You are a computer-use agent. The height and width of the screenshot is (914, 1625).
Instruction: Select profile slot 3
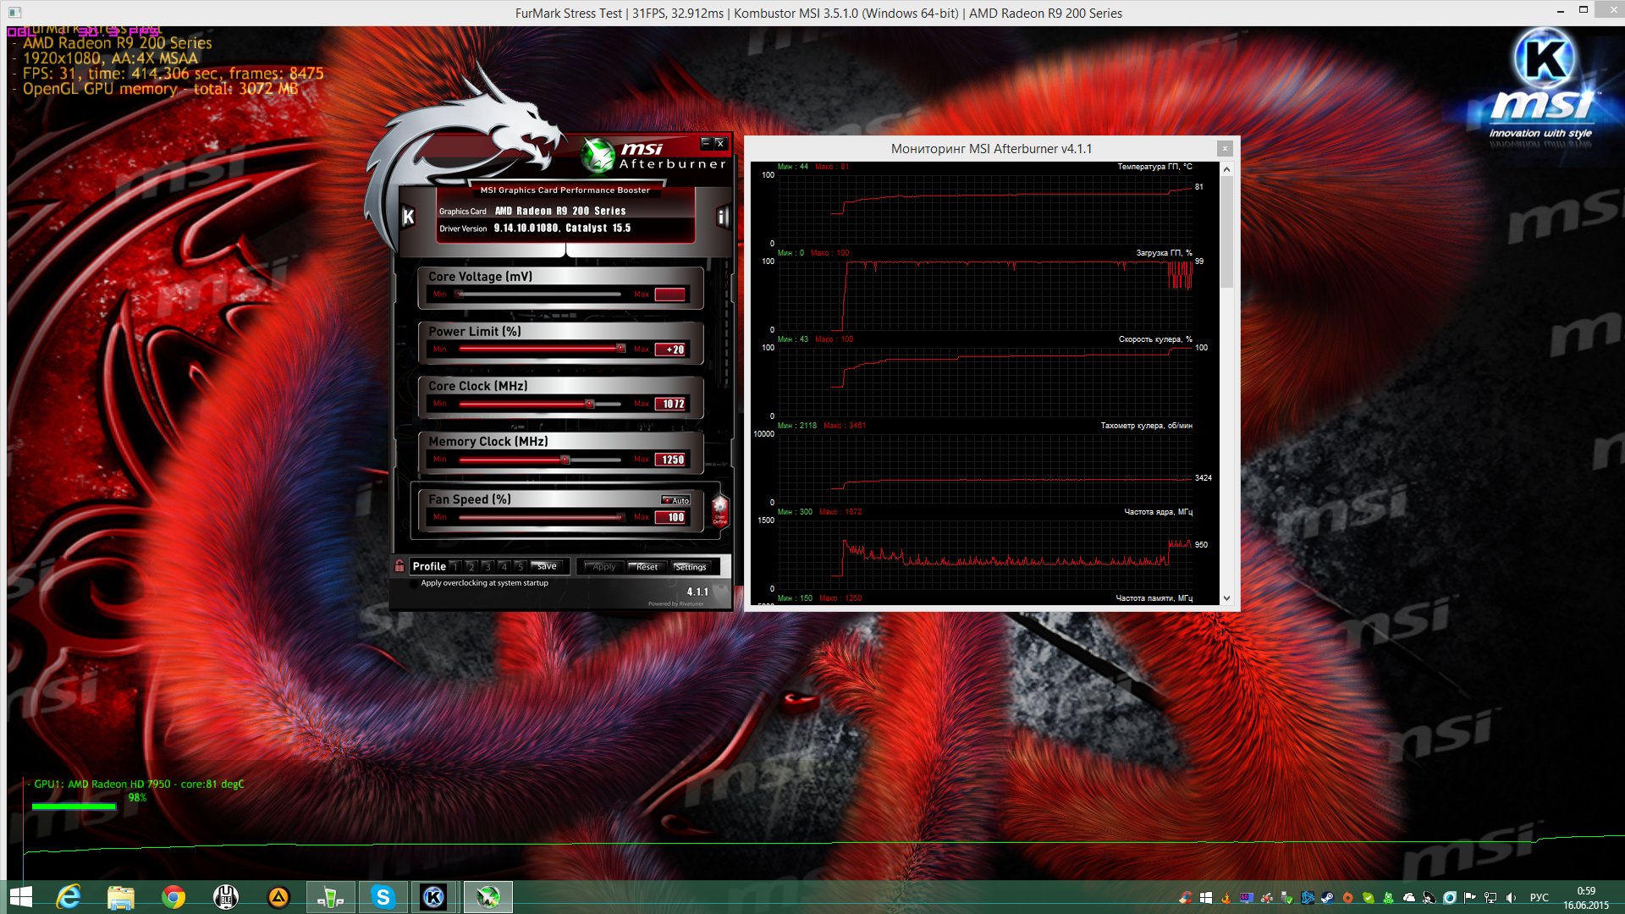pyautogui.click(x=487, y=566)
